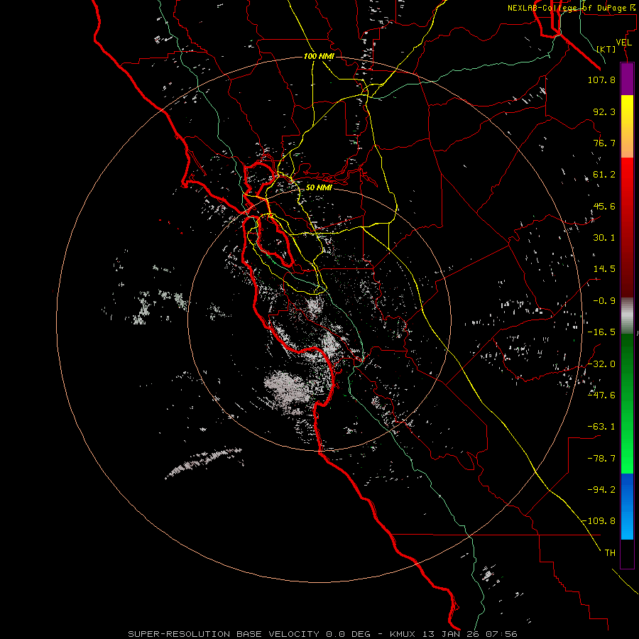Click the 107.8 legend value
This screenshot has width=639, height=639.
pos(601,80)
